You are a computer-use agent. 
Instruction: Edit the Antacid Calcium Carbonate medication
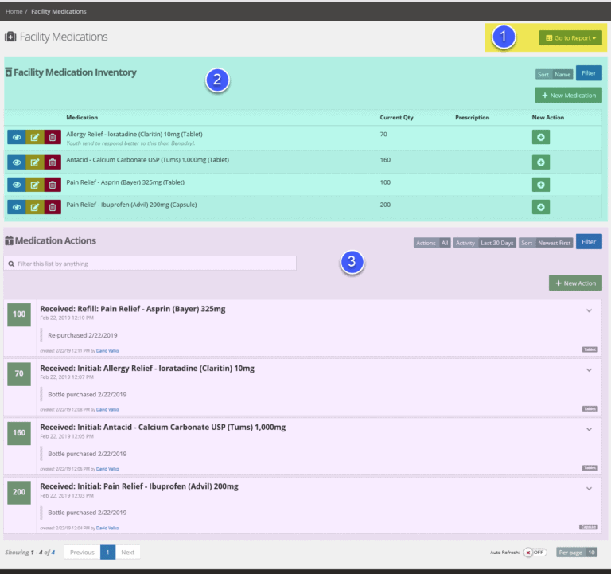click(x=35, y=162)
